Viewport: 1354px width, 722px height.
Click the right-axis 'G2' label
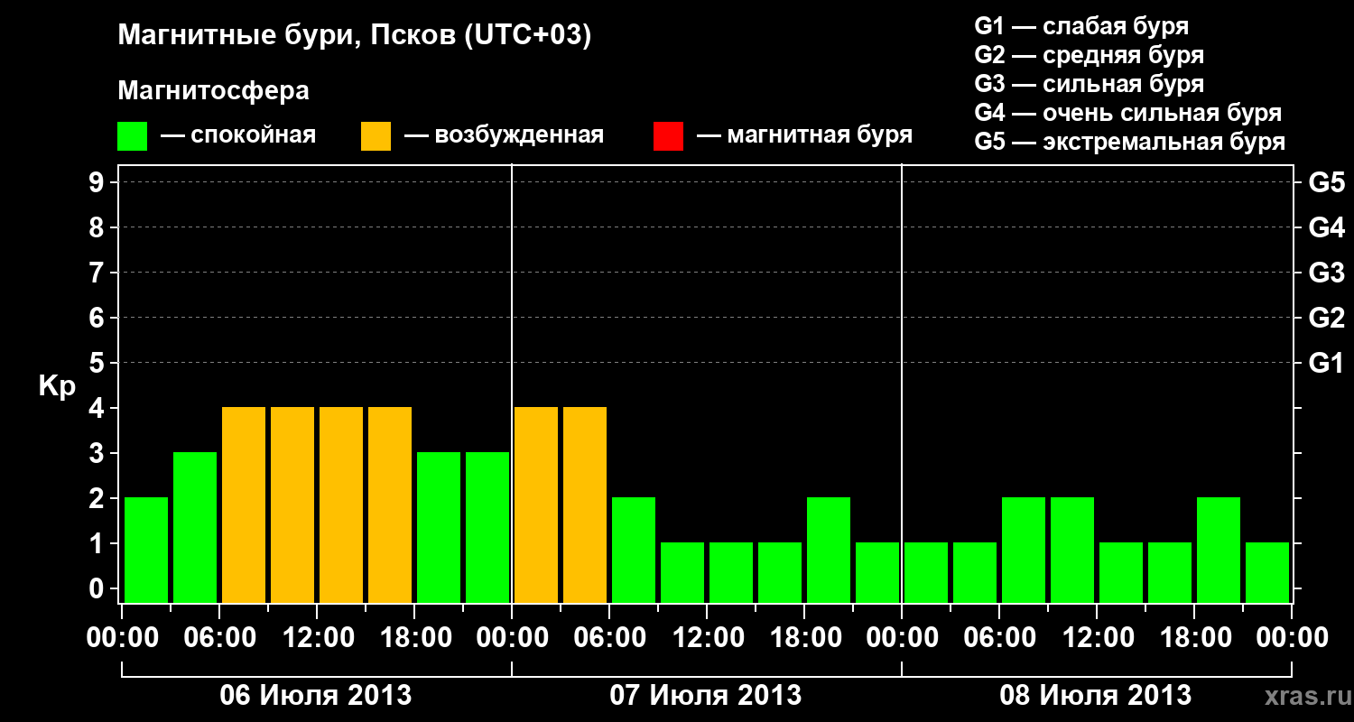1326,318
